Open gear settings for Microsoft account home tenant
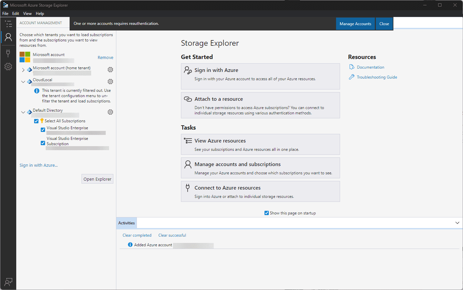The width and height of the screenshot is (463, 290). [x=110, y=70]
